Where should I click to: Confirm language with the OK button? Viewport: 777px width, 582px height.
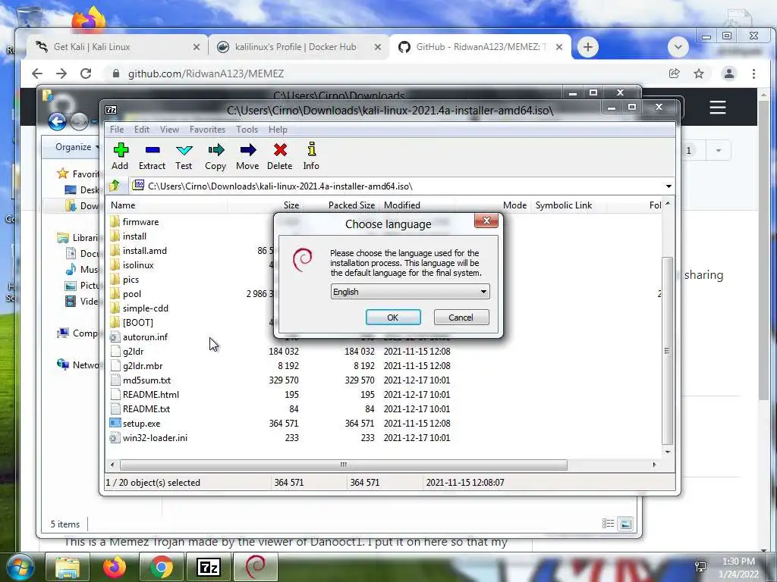coord(393,318)
